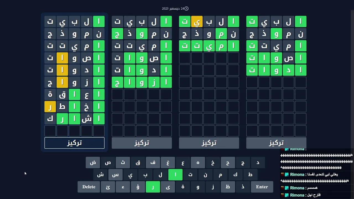This screenshot has height=199, width=354.
Task: Select تركيز under the board with six guesses
Action: pos(142,143)
